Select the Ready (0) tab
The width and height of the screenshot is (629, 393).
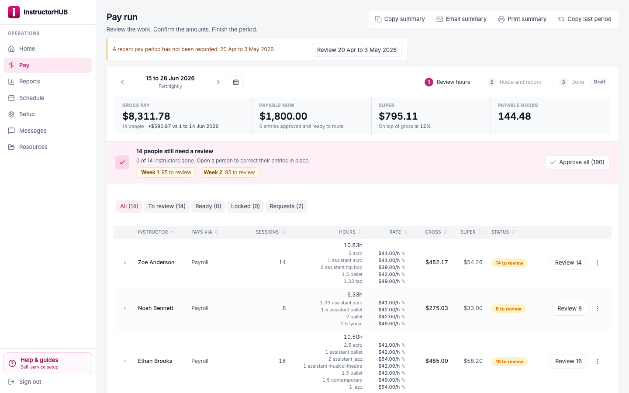[208, 207]
